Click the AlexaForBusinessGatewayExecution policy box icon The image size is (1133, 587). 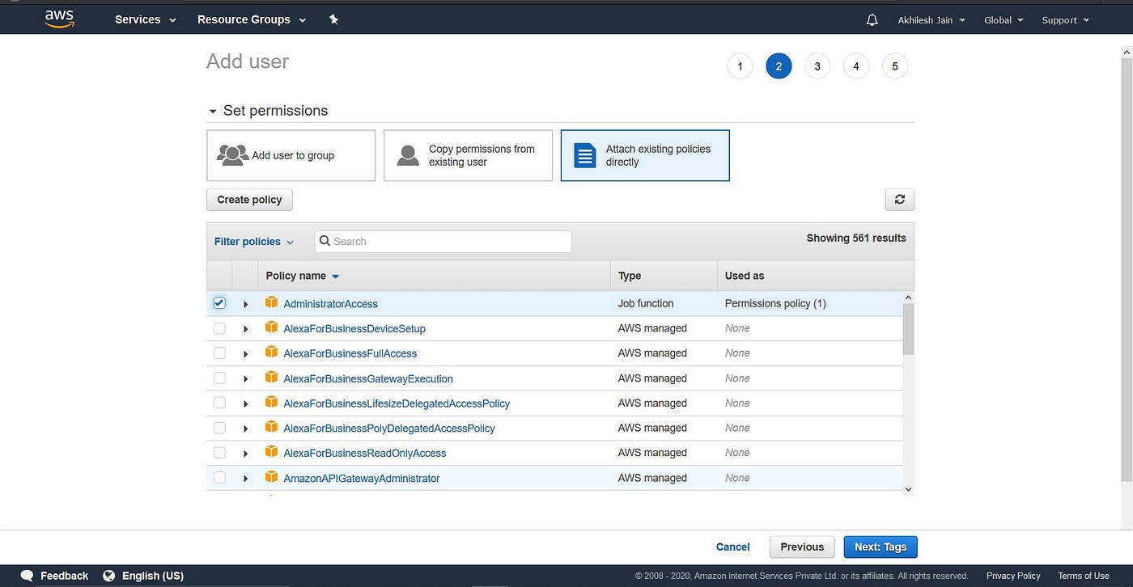click(x=271, y=378)
